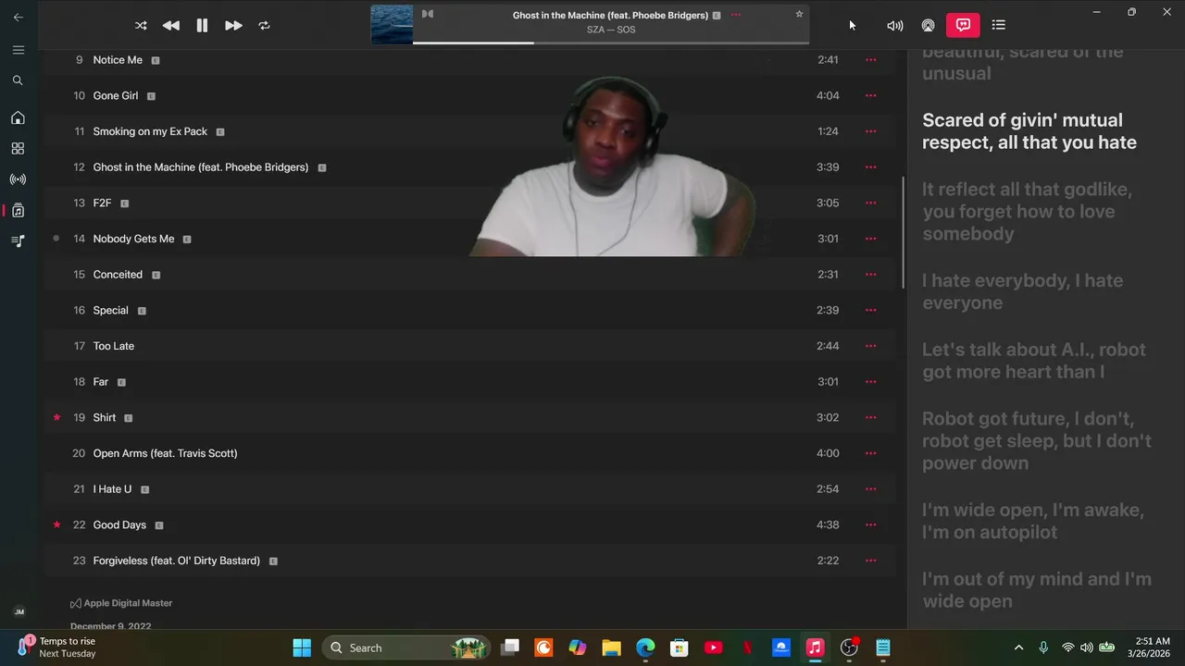Open Microsoft Edge from the taskbar
The width and height of the screenshot is (1185, 666).
[x=645, y=647]
